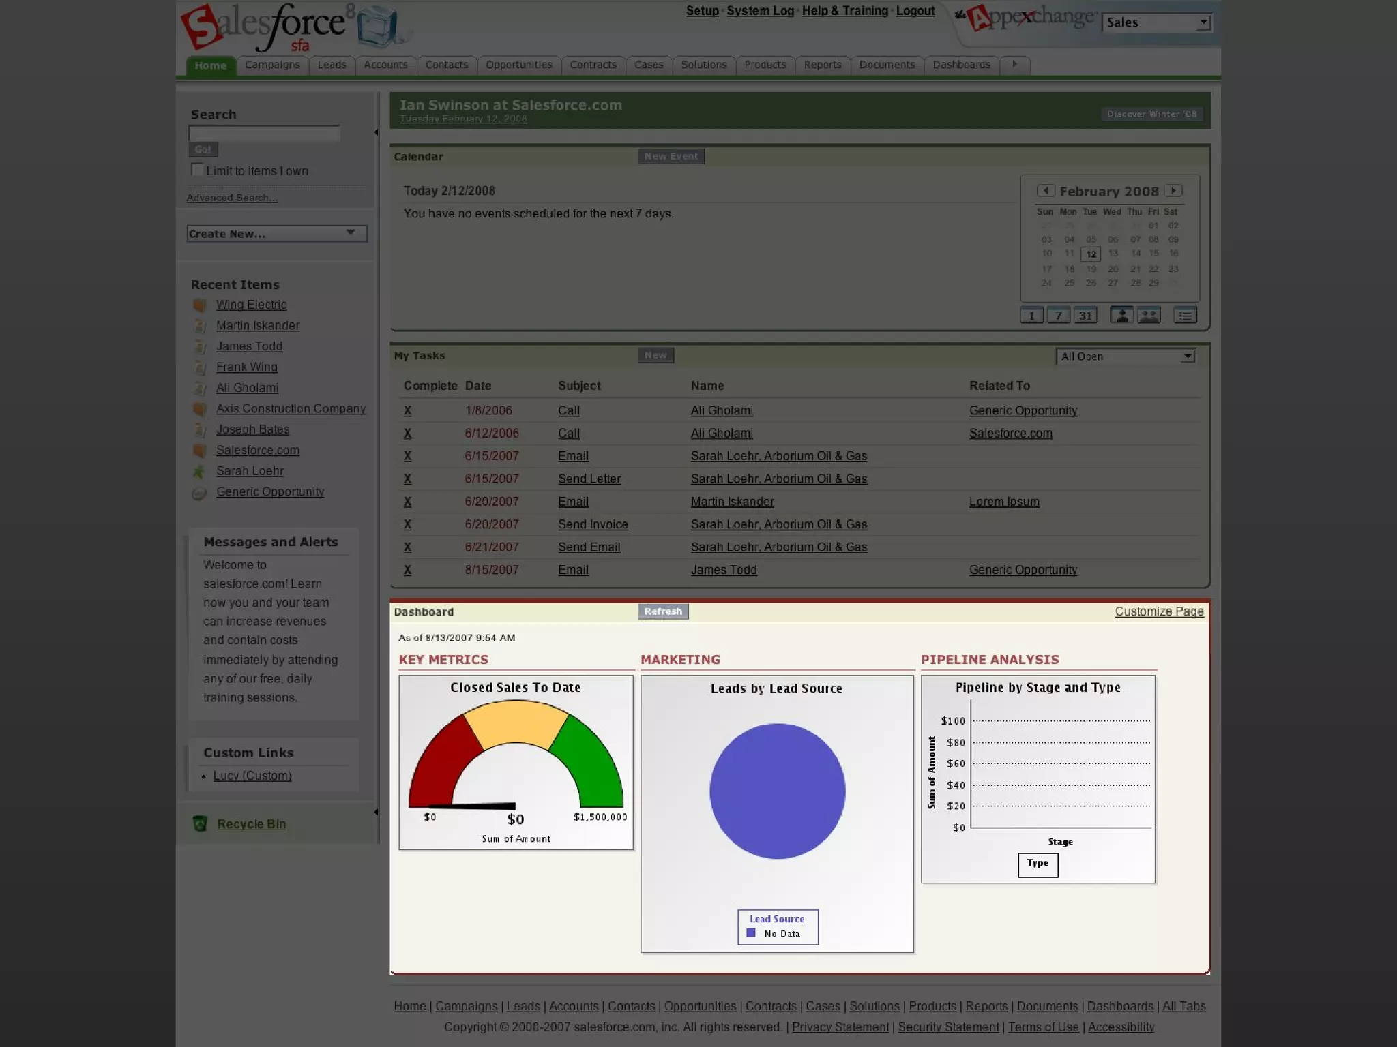Expand the All Open tasks filter dropdown
The width and height of the screenshot is (1397, 1047).
(1126, 356)
